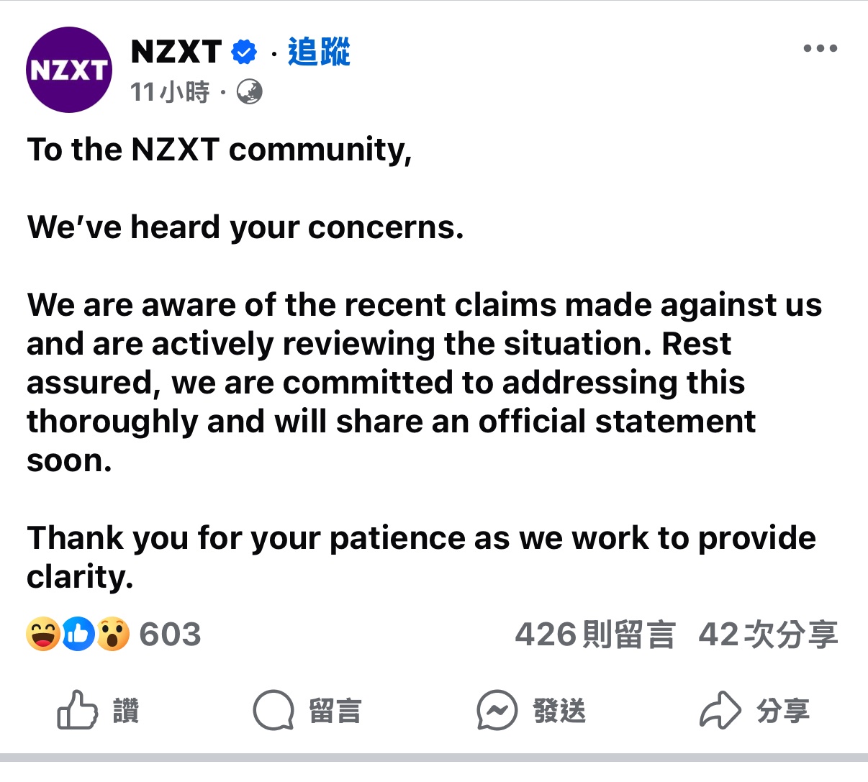View the 603 reactions list
The image size is (868, 782).
[x=170, y=635]
